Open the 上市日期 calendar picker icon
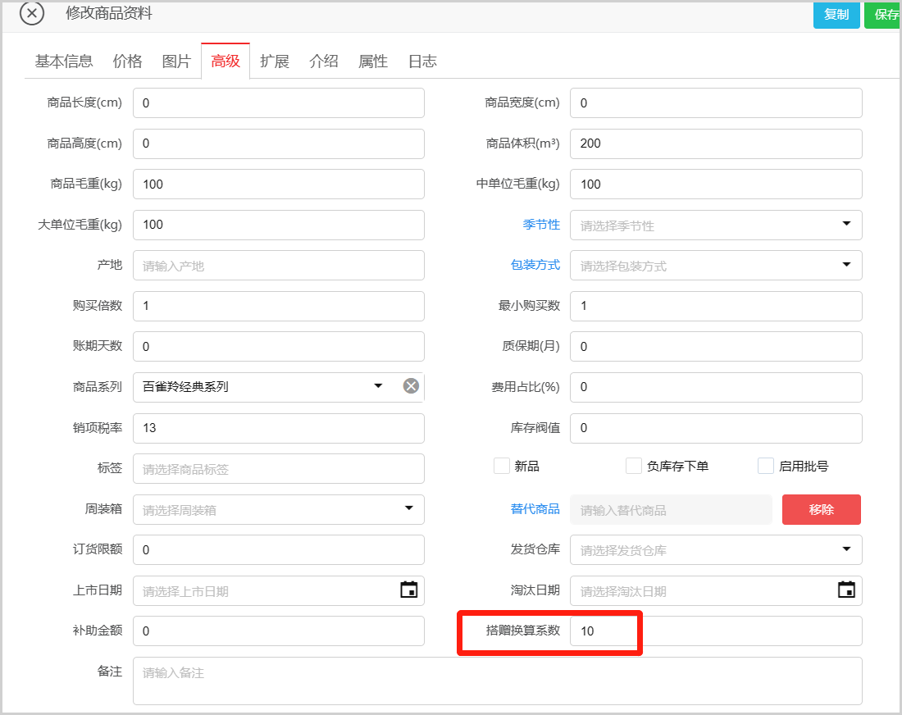 click(408, 590)
